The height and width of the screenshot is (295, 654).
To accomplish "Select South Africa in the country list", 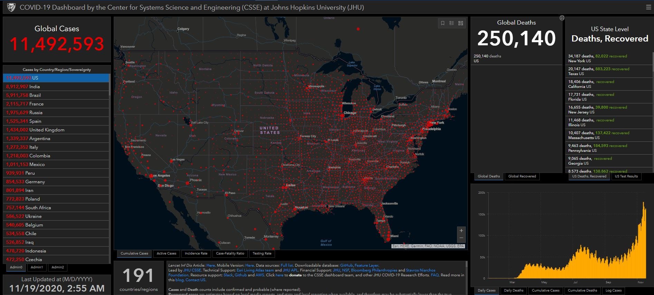I will (x=56, y=208).
